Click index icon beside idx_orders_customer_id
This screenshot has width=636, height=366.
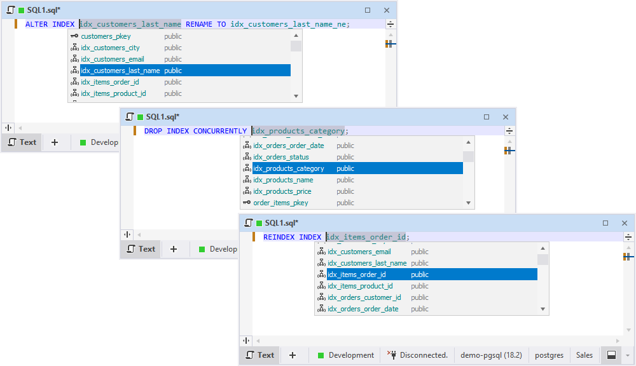click(321, 297)
